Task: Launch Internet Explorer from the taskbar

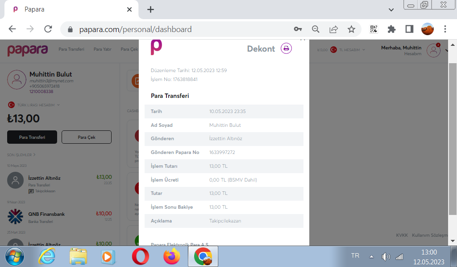Action: tap(47, 256)
